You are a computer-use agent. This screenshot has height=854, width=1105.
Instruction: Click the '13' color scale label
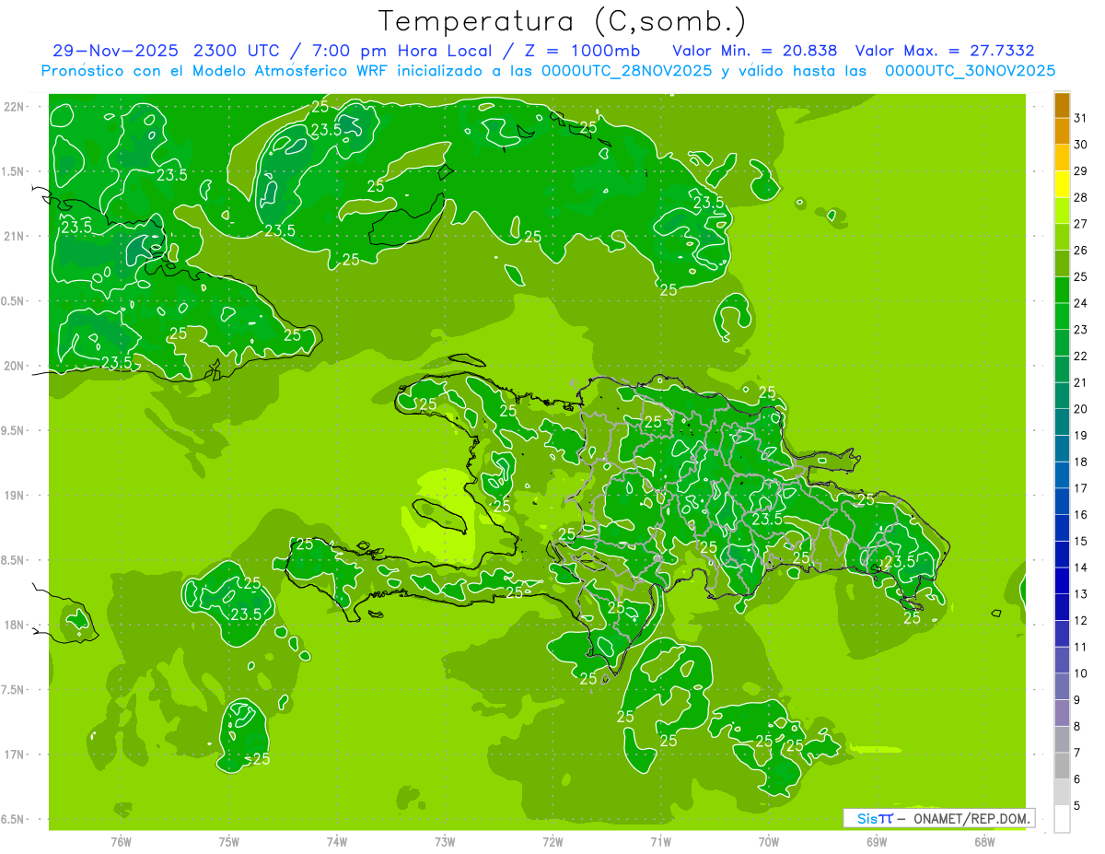1081,594
